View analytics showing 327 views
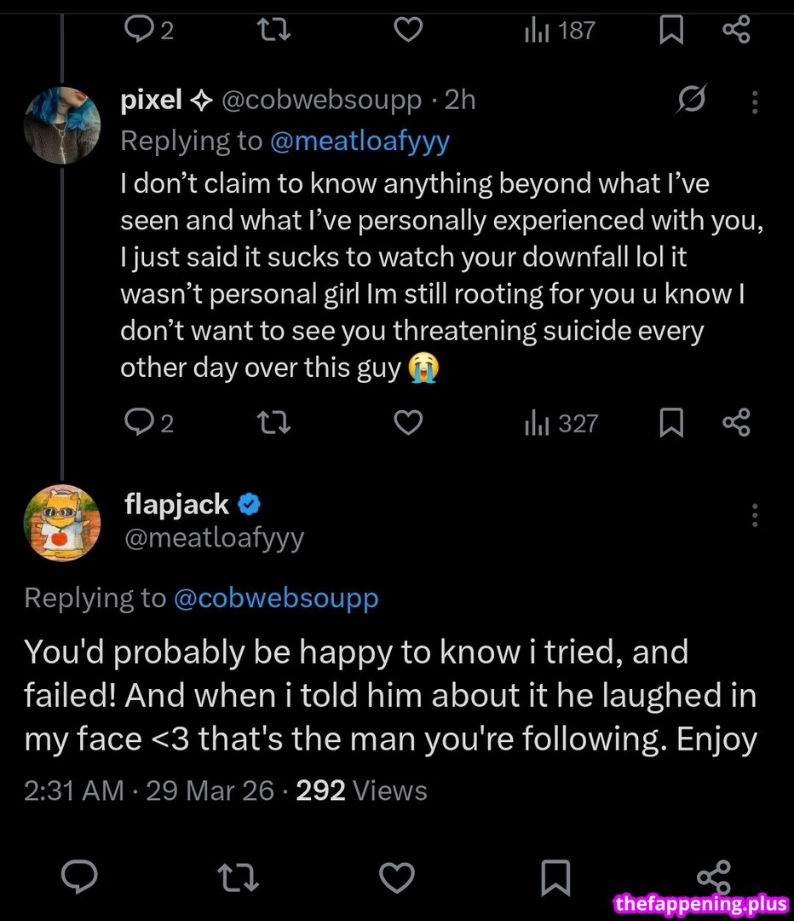This screenshot has width=794, height=921. tap(562, 423)
